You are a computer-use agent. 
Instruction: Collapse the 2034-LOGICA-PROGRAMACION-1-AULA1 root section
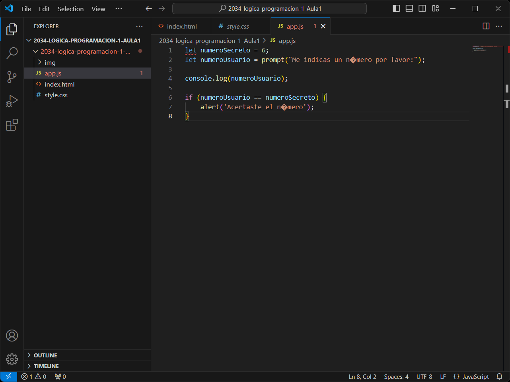pos(87,41)
